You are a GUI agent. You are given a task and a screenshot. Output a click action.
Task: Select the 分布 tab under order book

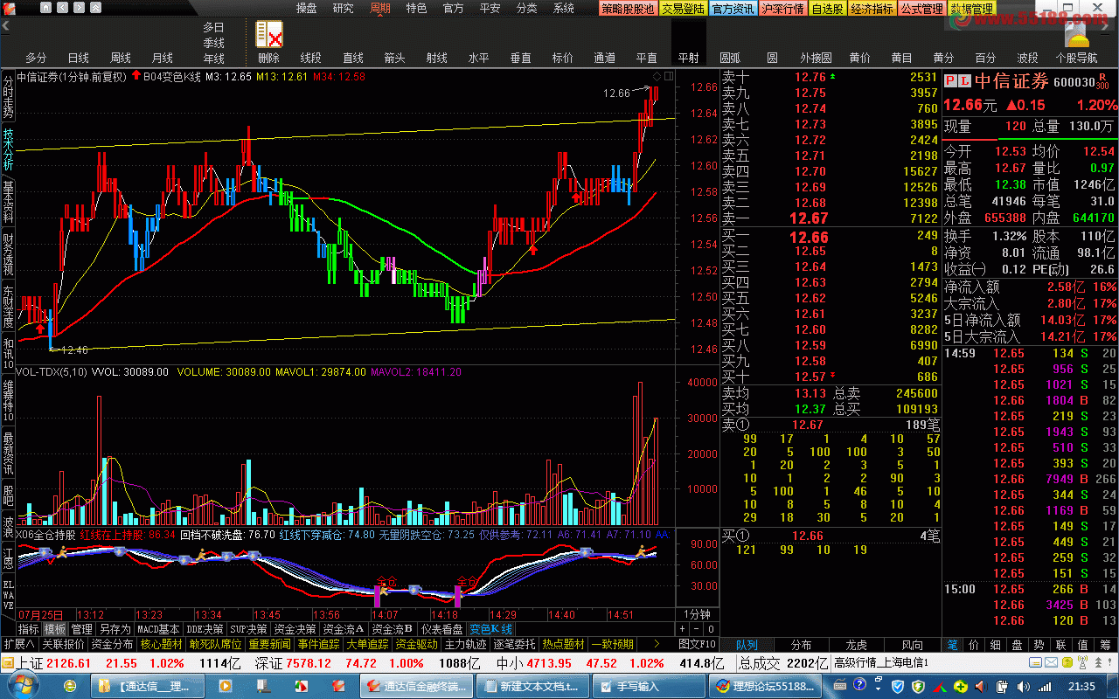click(x=802, y=645)
